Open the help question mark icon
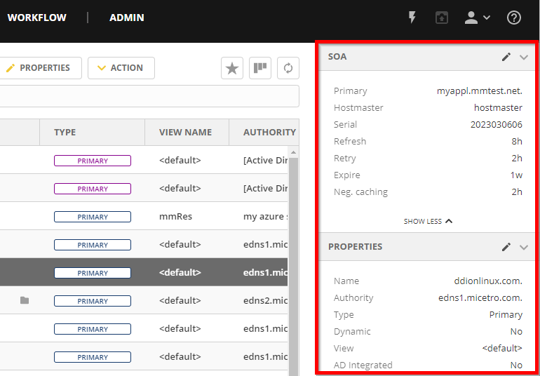540x376 pixels. (x=514, y=18)
